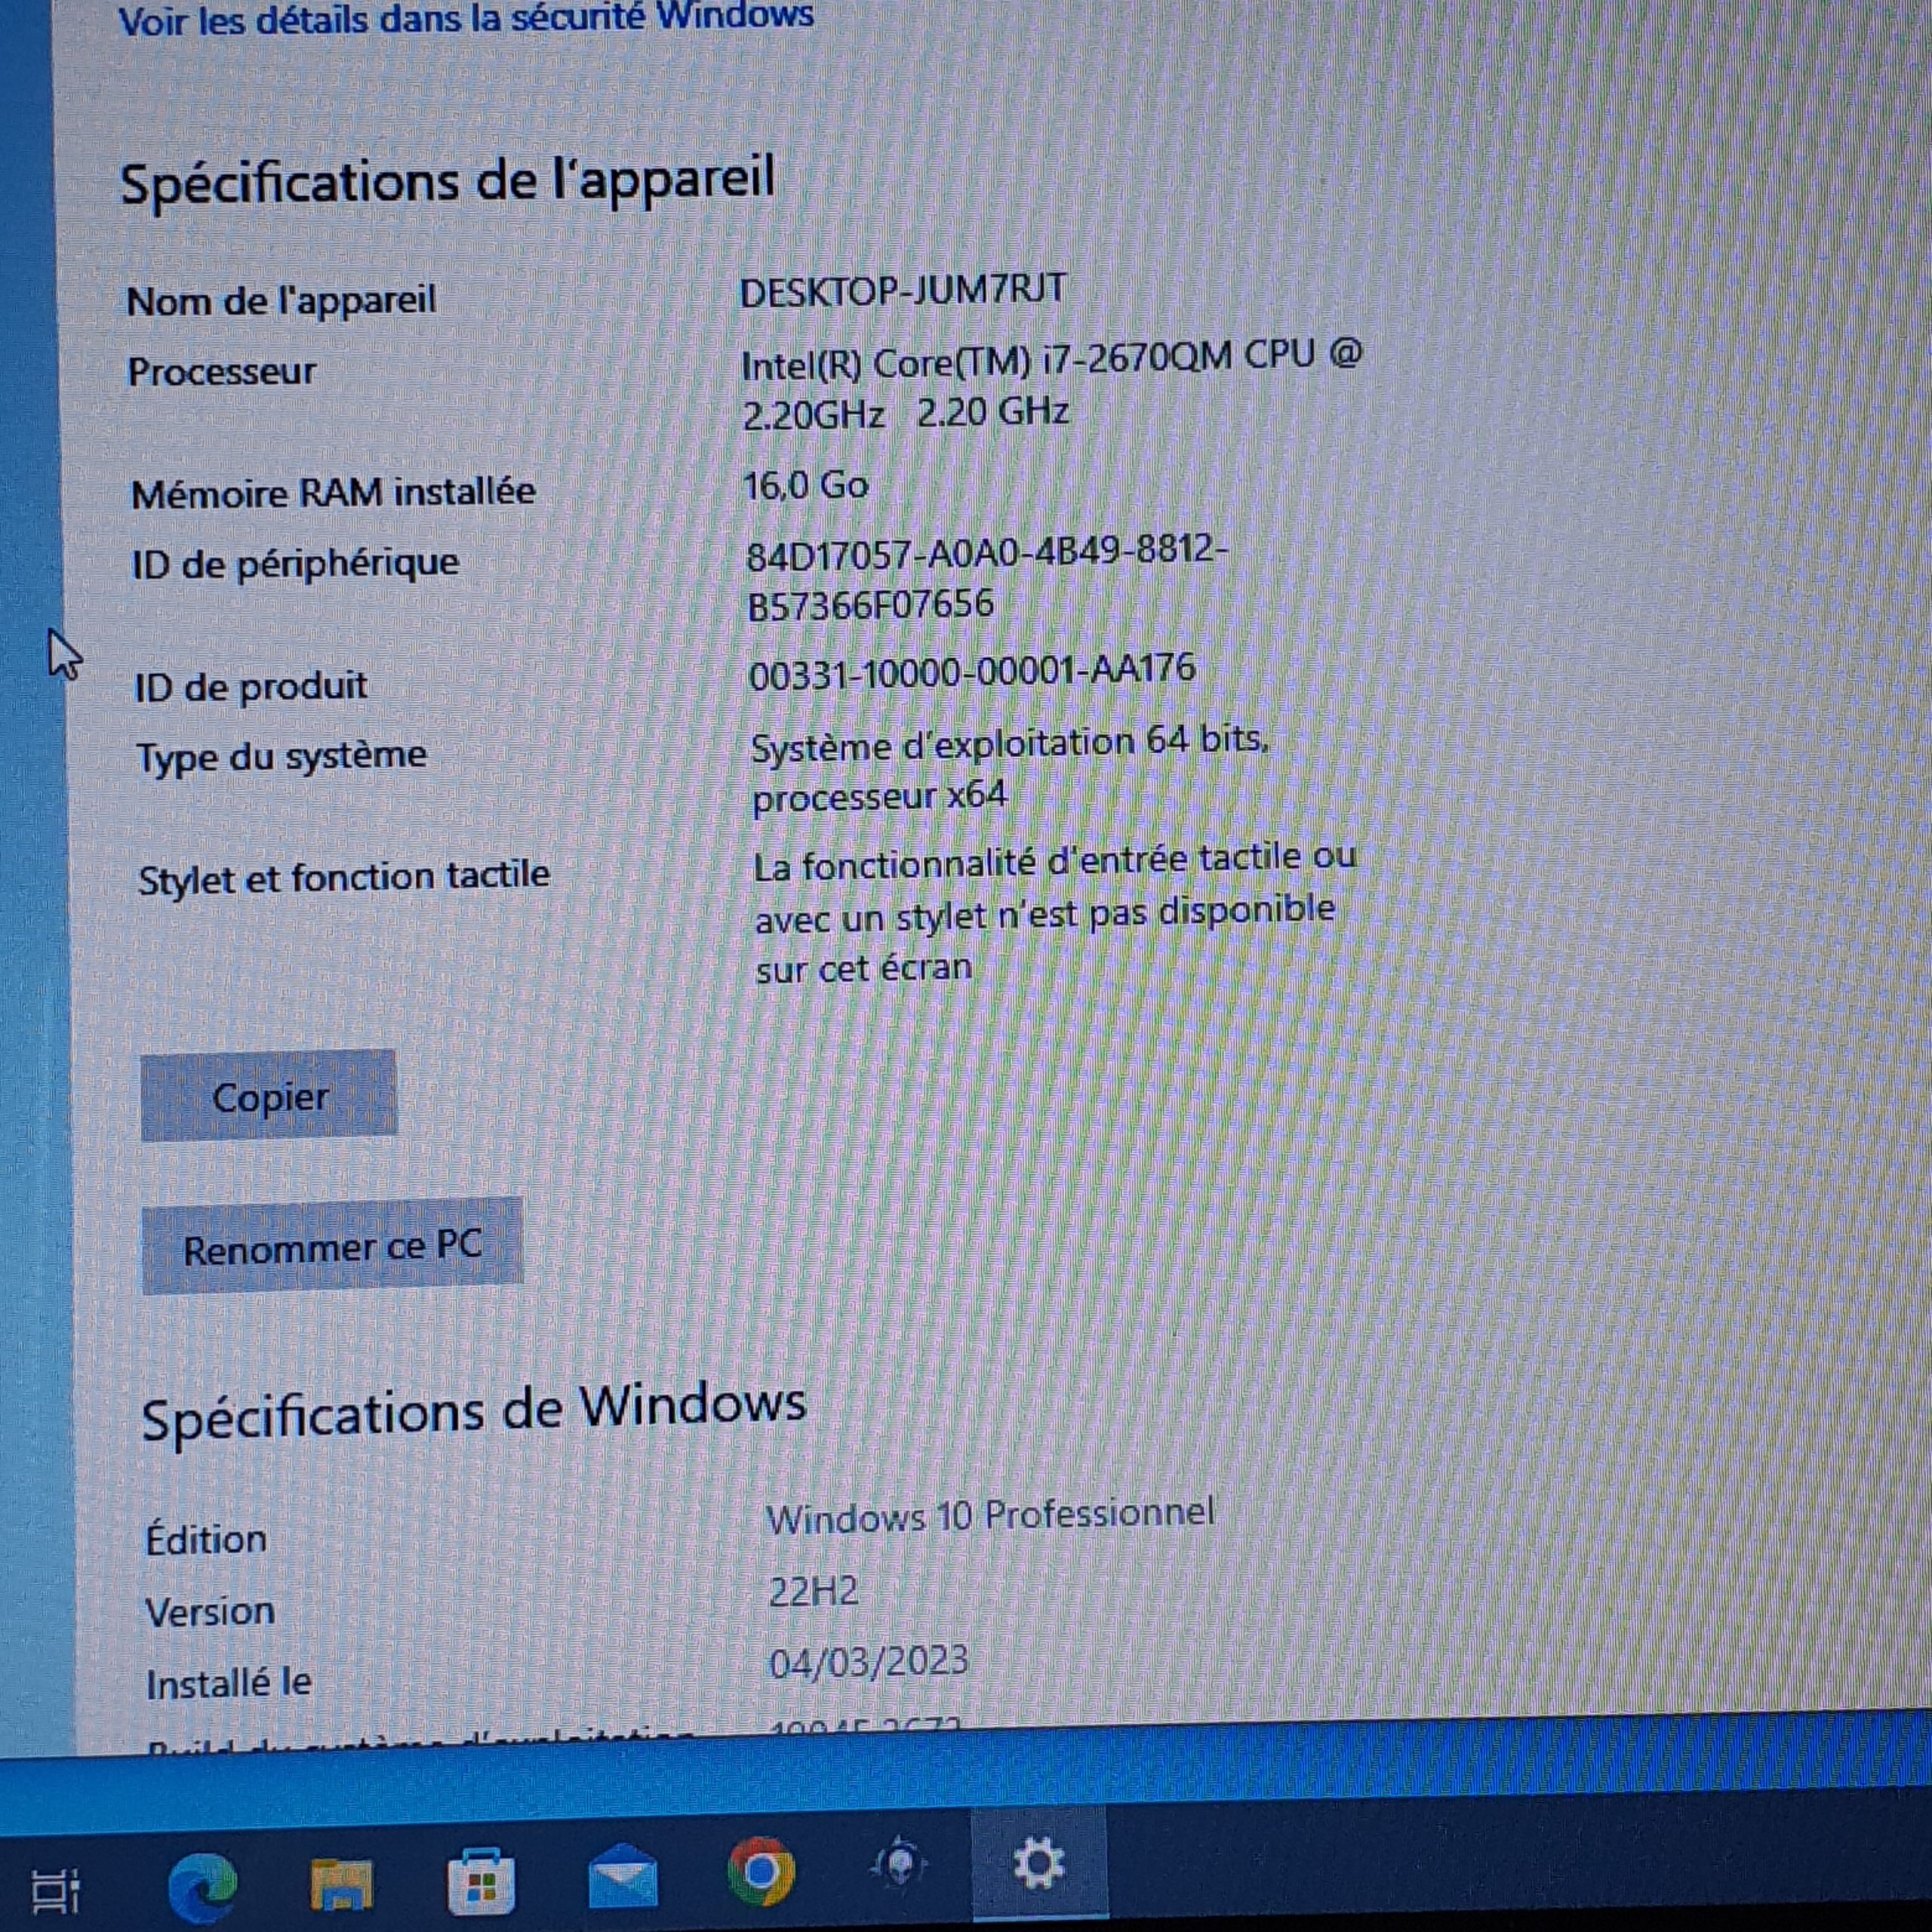Click the Renommer ce PC button
Screen dimensions: 1932x1932
click(333, 1246)
